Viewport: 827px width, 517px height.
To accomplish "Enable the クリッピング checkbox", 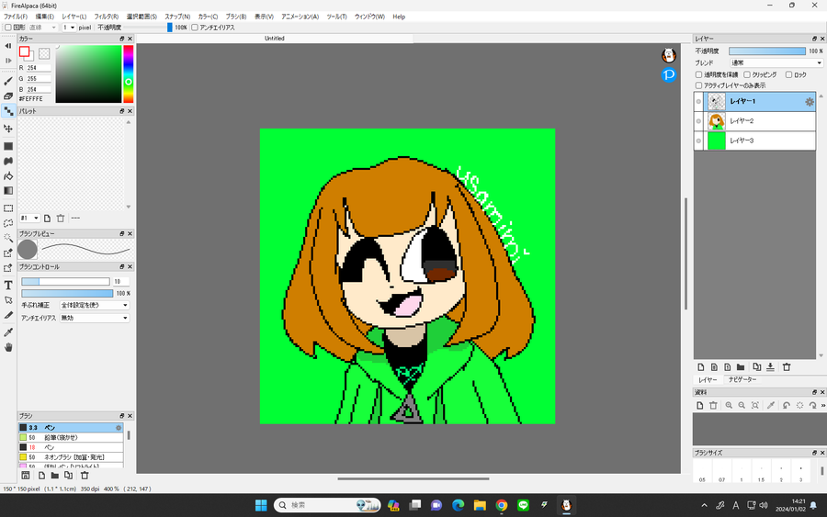I will (x=747, y=74).
